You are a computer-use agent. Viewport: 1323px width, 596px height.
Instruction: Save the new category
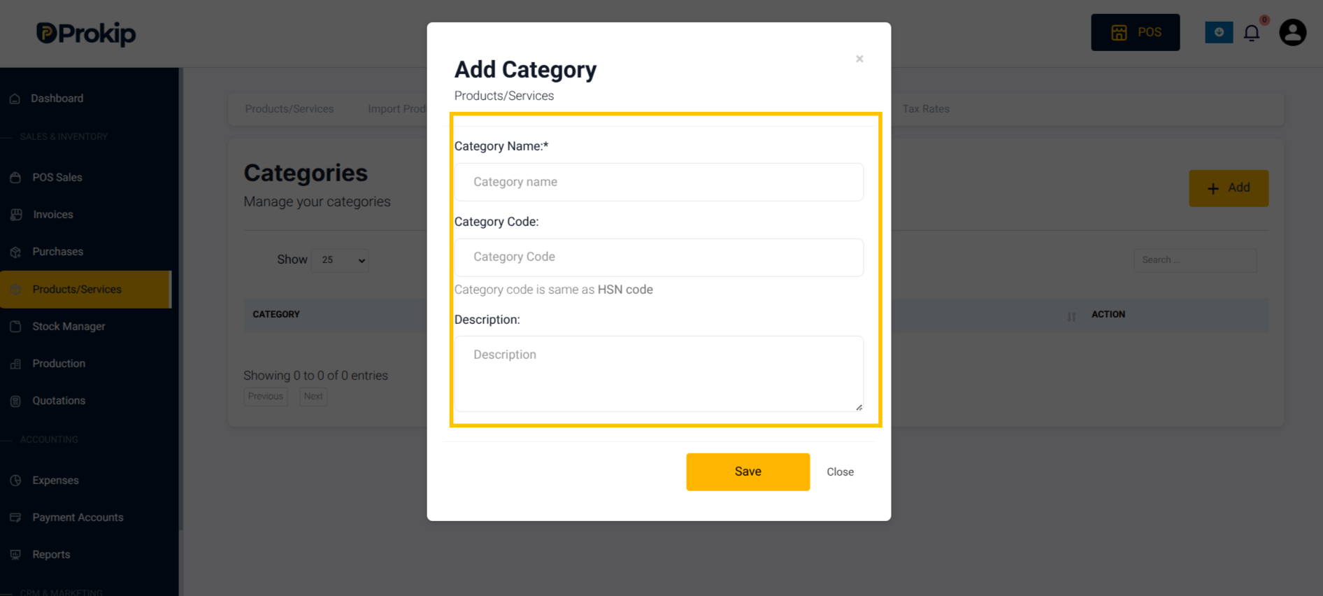748,471
